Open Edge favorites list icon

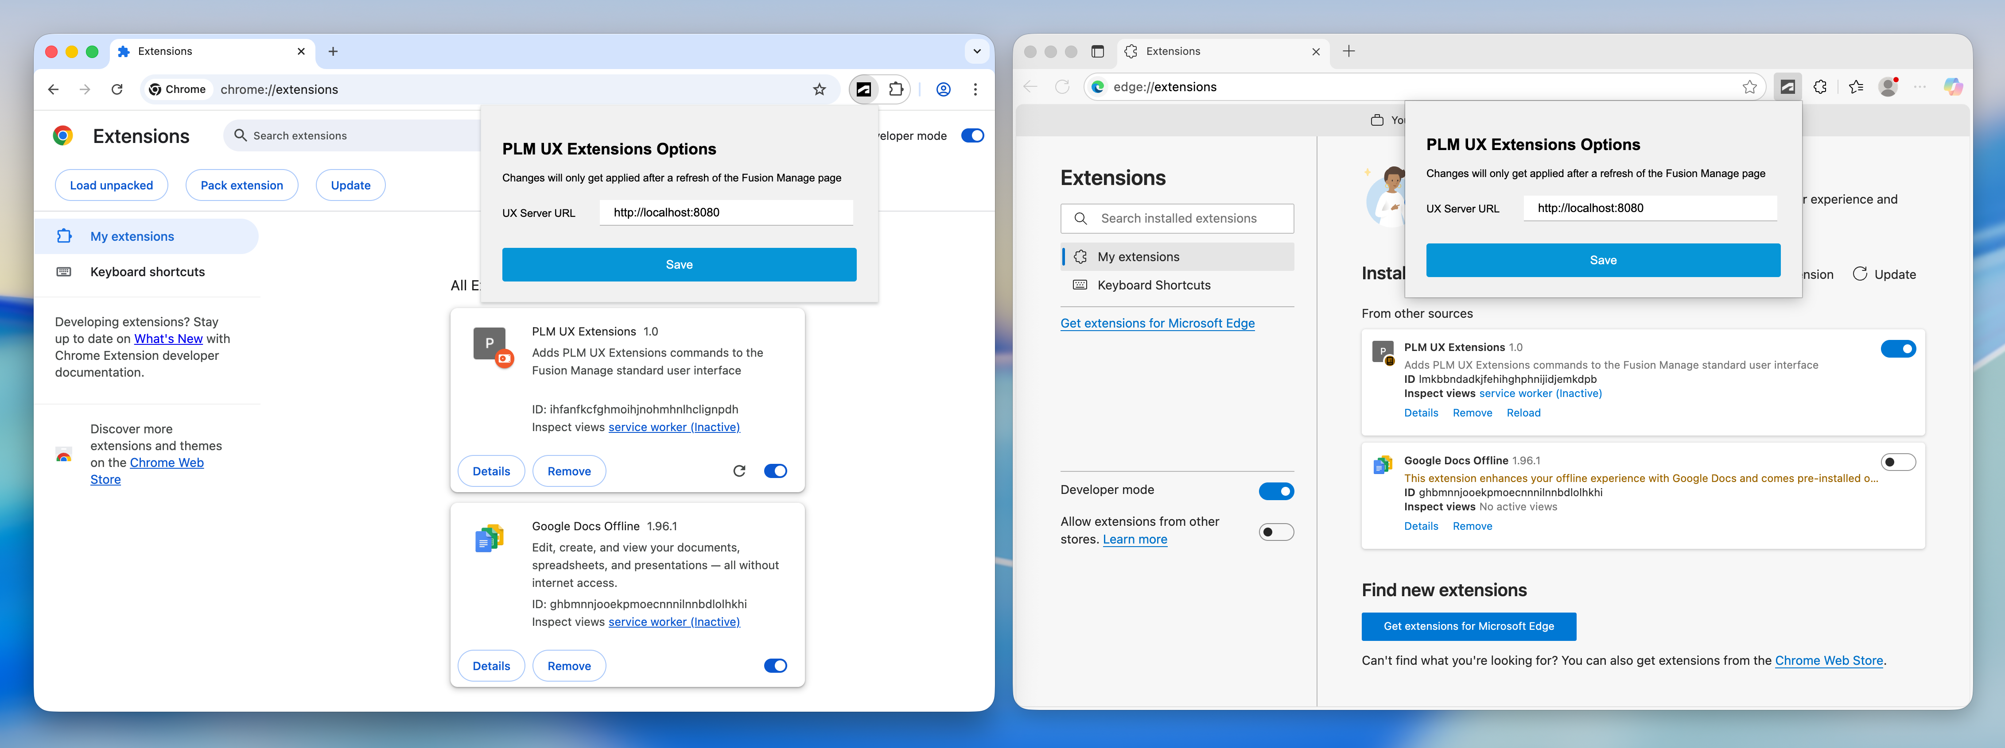click(x=1856, y=87)
